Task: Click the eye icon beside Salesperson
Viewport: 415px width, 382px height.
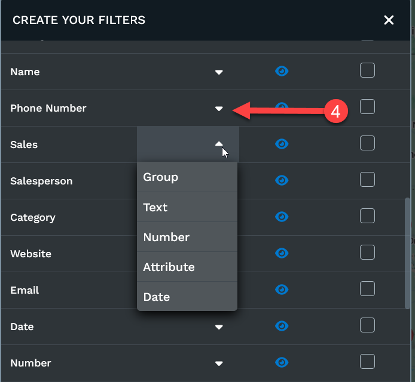Action: coord(282,180)
